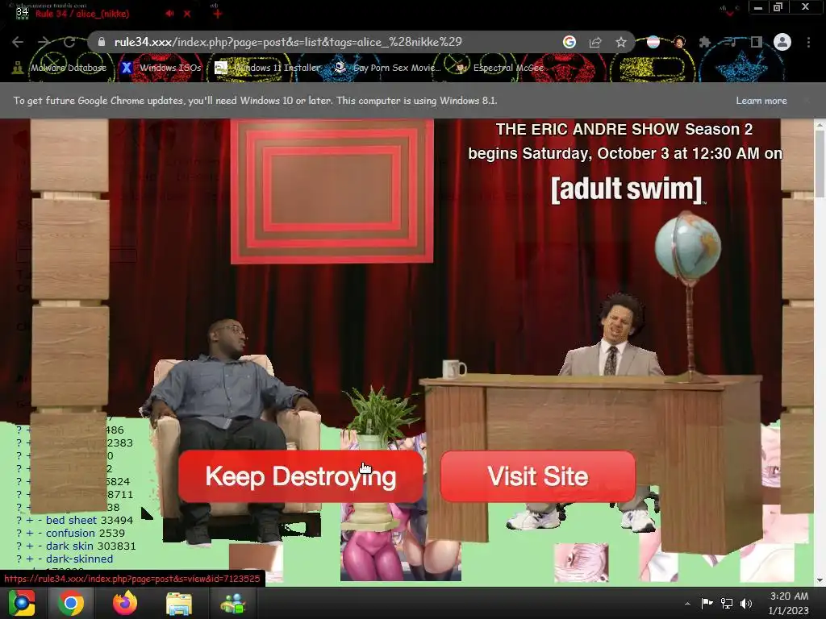Image resolution: width=826 pixels, height=619 pixels.
Task: Click the - beside dark skin
Action: (40, 546)
